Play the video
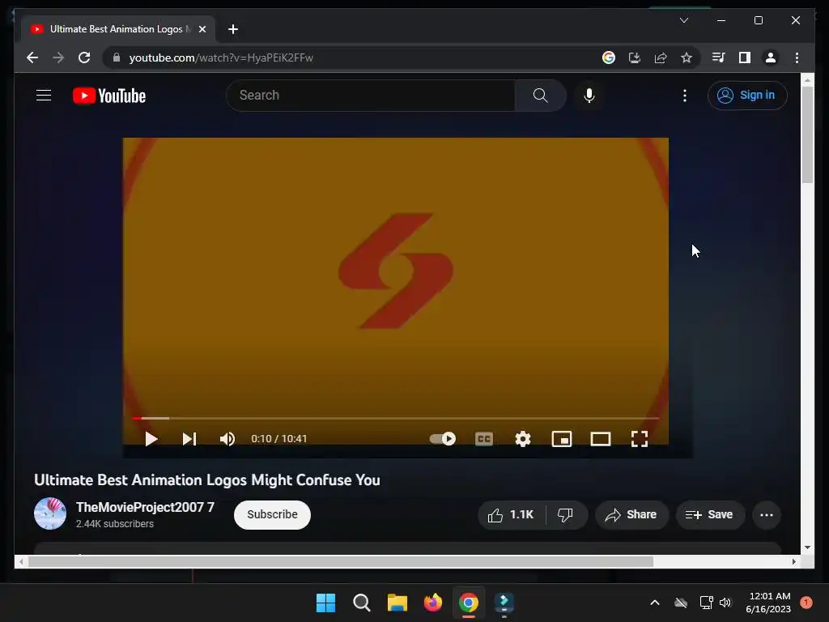The width and height of the screenshot is (829, 622). click(151, 439)
